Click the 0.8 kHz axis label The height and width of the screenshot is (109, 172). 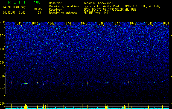2,76
